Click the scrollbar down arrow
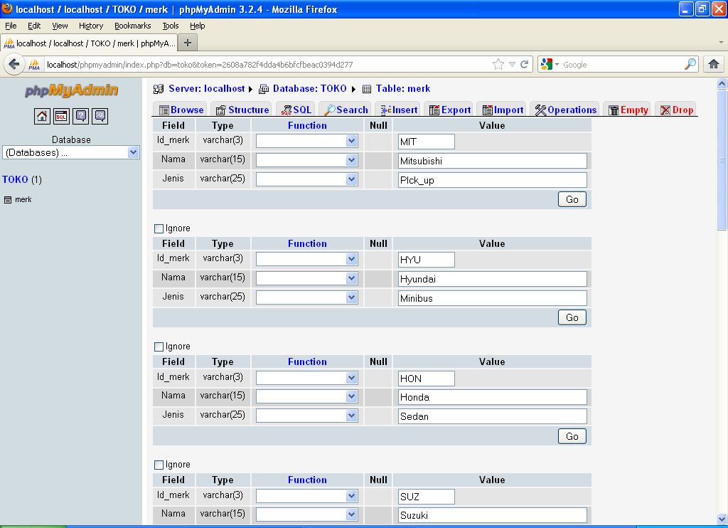This screenshot has height=528, width=728. [x=722, y=519]
